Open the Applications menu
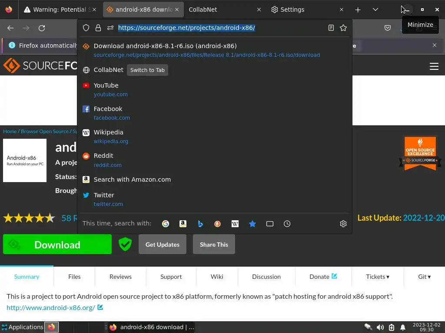This screenshot has height=333, width=445. [23, 327]
